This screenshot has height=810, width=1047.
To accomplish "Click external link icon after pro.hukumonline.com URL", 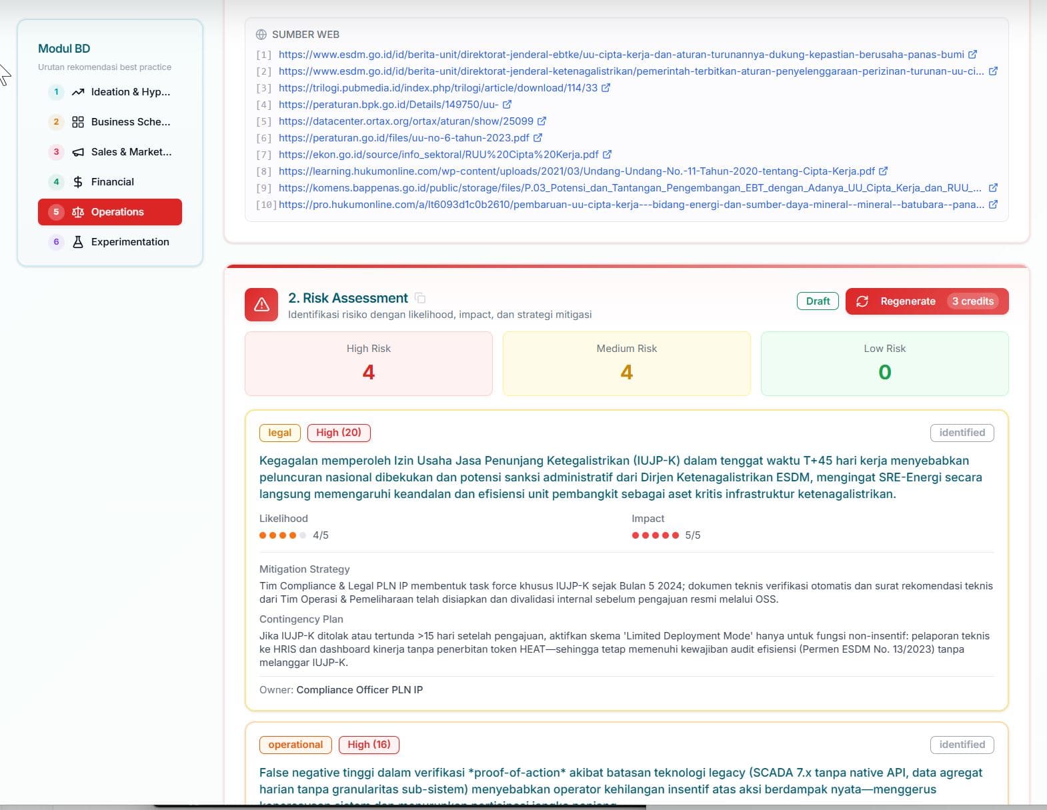I will (x=993, y=205).
